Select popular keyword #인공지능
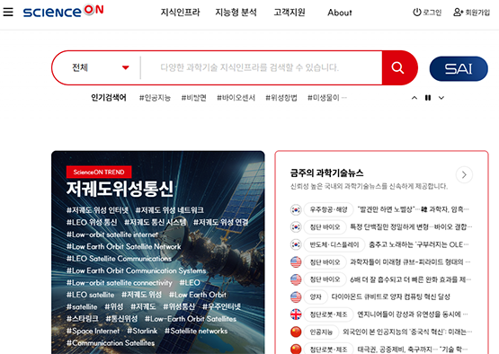 coord(155,98)
